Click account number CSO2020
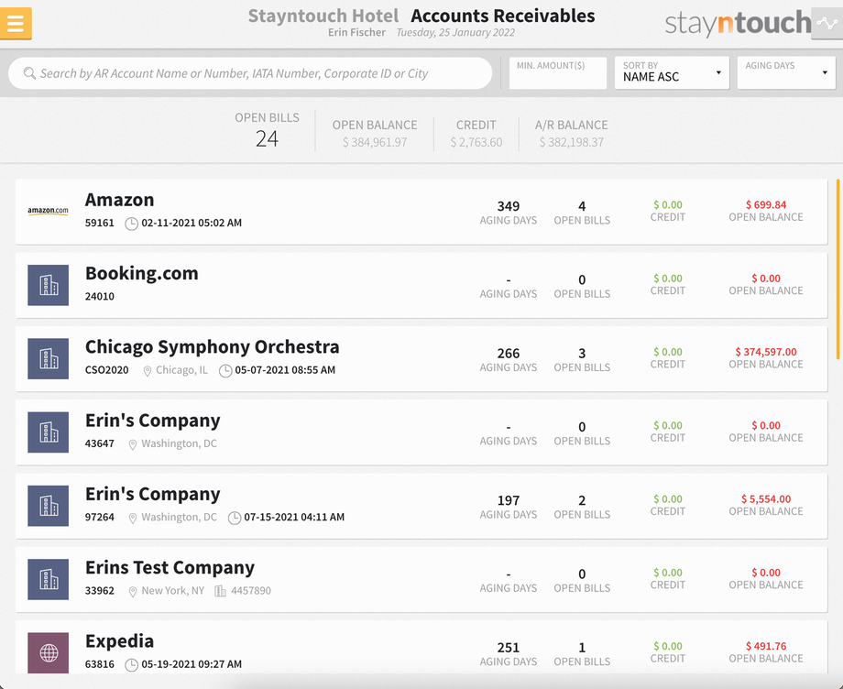Image resolution: width=843 pixels, height=689 pixels. pos(106,370)
